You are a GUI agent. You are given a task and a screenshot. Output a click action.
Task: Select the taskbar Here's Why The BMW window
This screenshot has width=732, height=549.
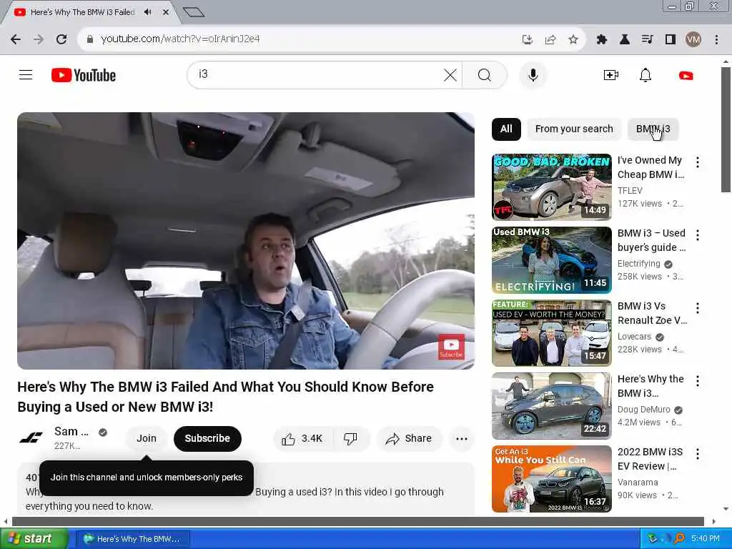132,539
